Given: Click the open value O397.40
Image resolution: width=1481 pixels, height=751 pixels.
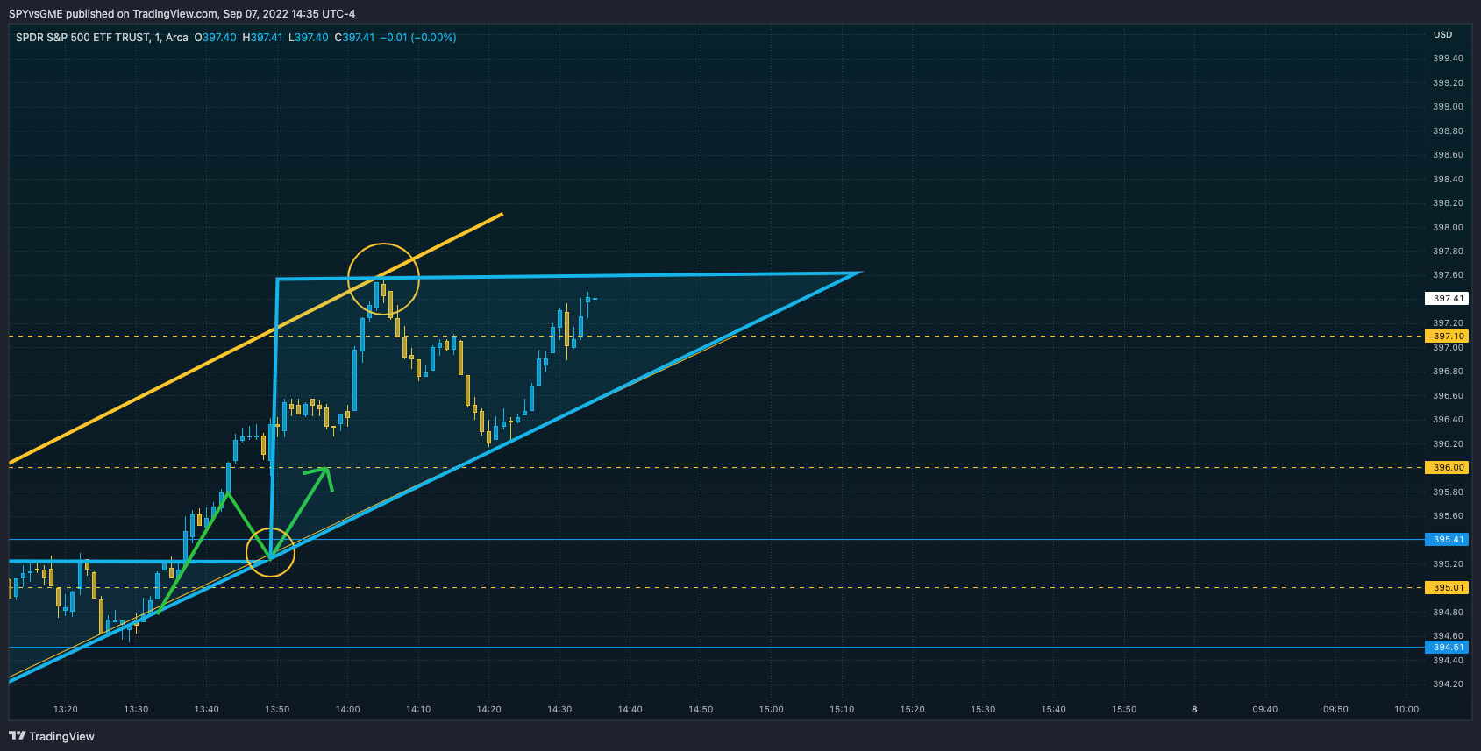Looking at the screenshot, I should [216, 38].
